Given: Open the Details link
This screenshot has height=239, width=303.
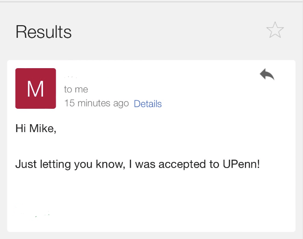Looking at the screenshot, I should coord(148,104).
